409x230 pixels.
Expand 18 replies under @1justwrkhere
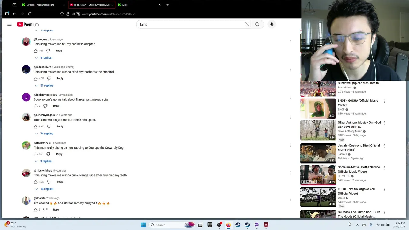[x=44, y=189]
